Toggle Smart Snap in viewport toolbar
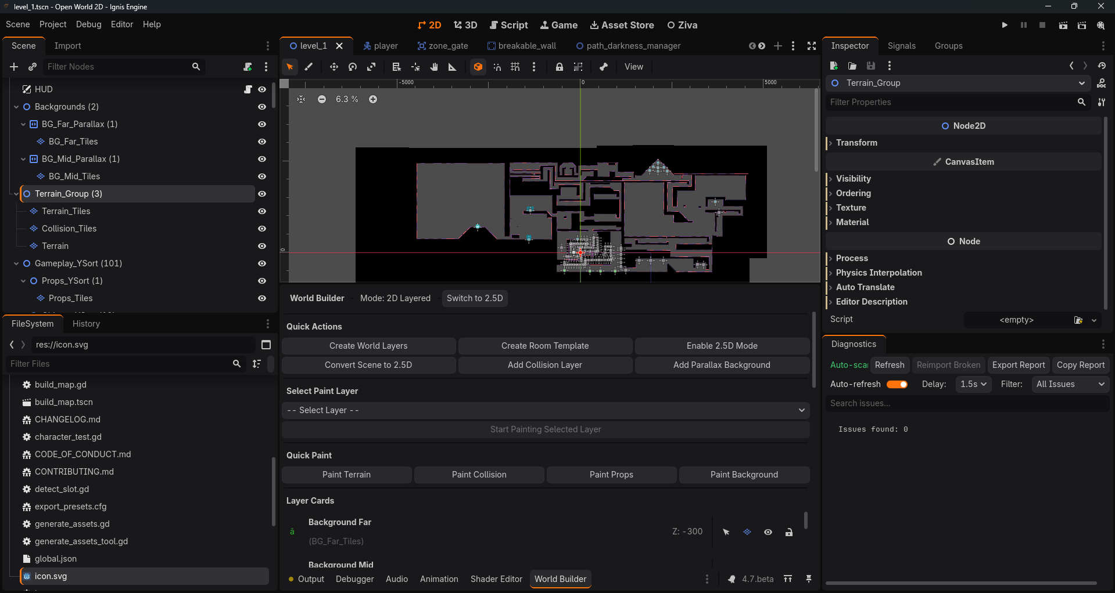The image size is (1115, 593). coord(497,67)
